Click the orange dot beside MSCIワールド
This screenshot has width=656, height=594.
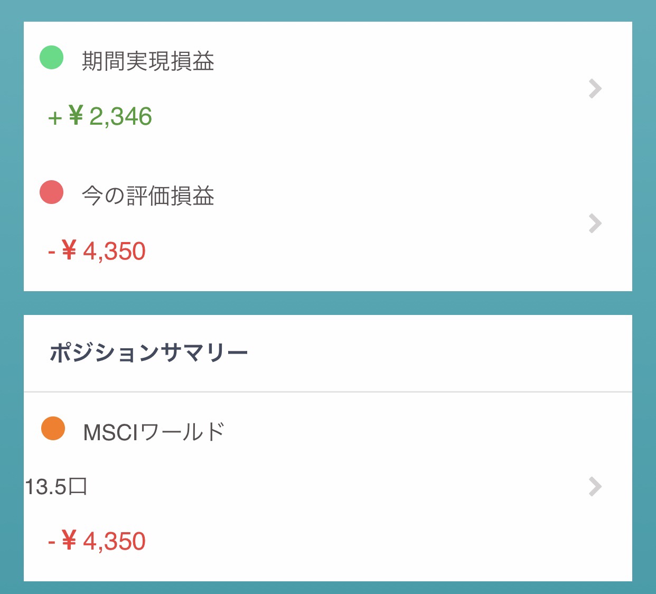(x=53, y=428)
